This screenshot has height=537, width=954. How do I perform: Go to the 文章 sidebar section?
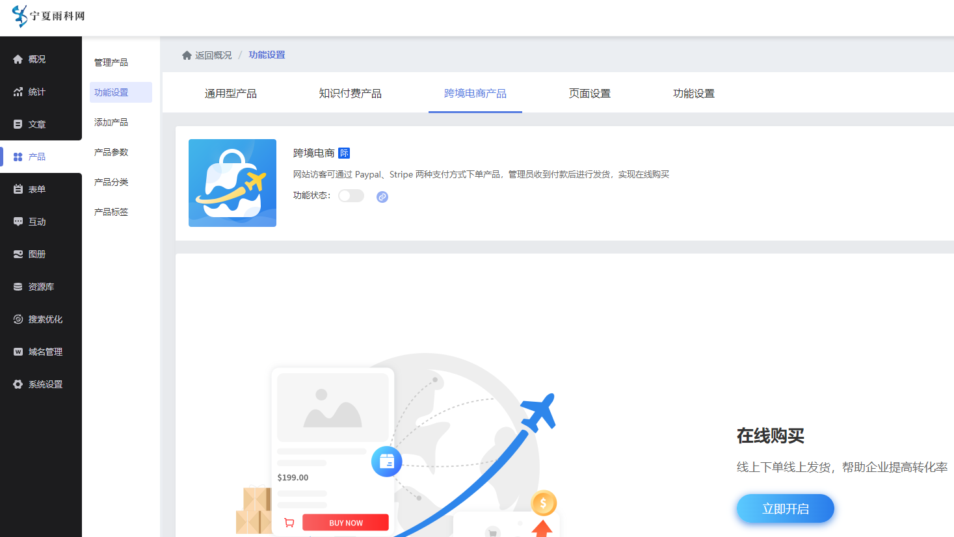pos(41,124)
